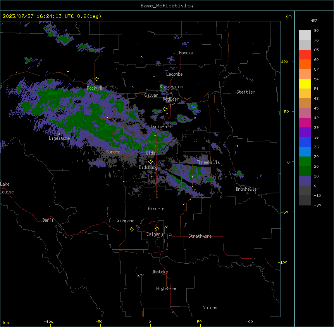Image resolution: width=334 pixels, height=327 pixels.
Task: Click the dBZ legend heading
Action: 314,21
